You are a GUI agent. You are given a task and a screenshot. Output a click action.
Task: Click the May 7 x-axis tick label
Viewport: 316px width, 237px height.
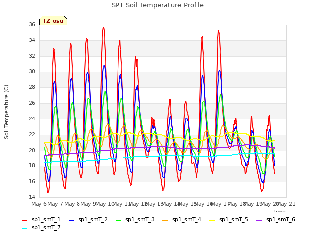pyautogui.click(x=55, y=204)
